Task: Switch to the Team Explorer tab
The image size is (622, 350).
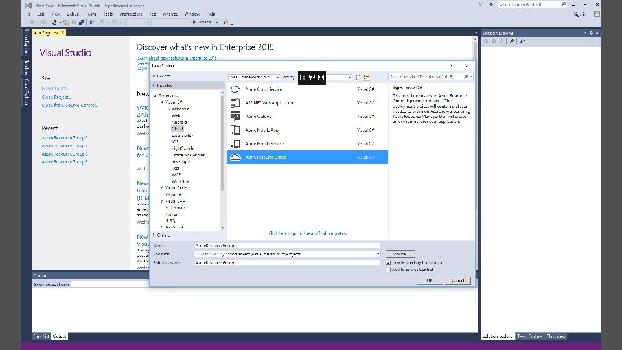Action: (530, 336)
